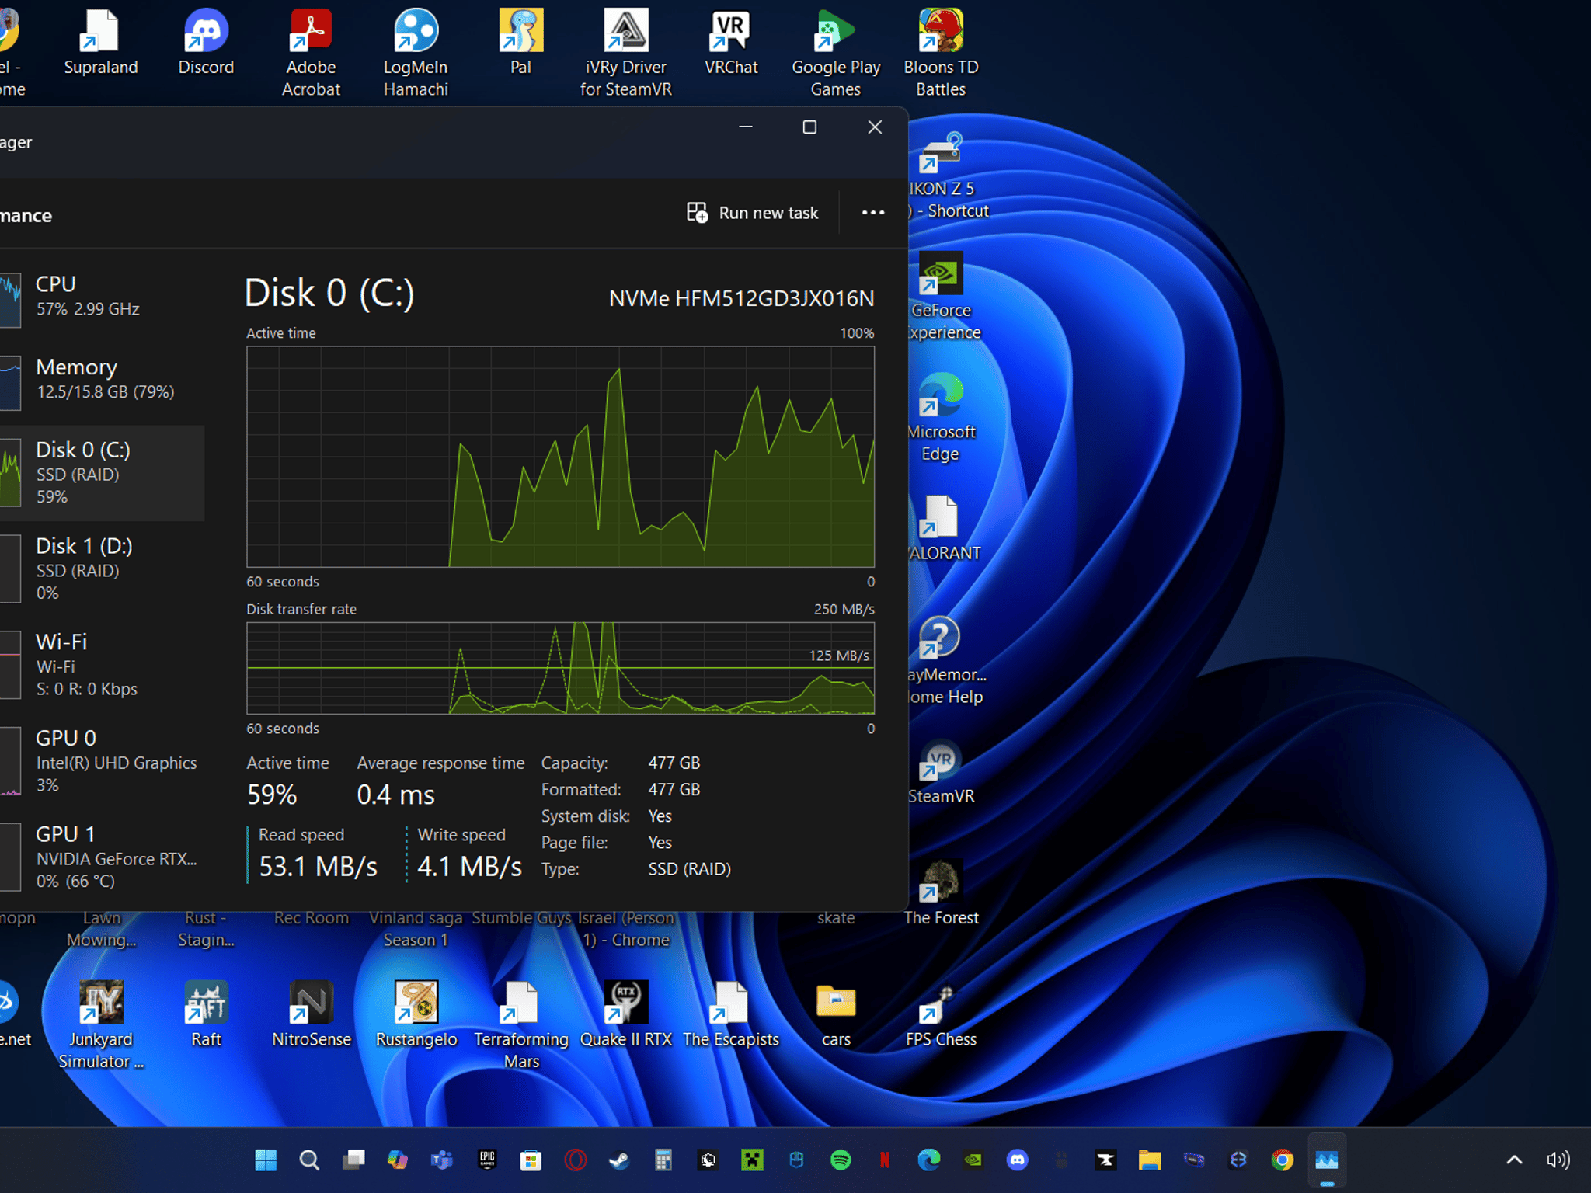Expand the system tray hidden icons chevron
The image size is (1591, 1193).
coord(1514,1160)
